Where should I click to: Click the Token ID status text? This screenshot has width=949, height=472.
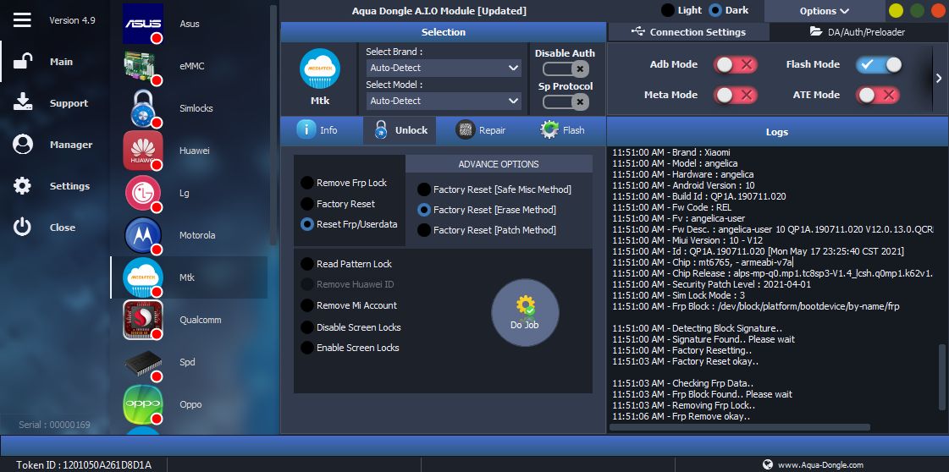[x=84, y=464]
